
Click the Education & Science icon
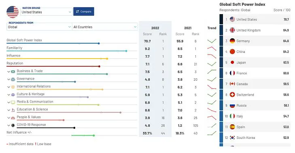click(x=13, y=110)
